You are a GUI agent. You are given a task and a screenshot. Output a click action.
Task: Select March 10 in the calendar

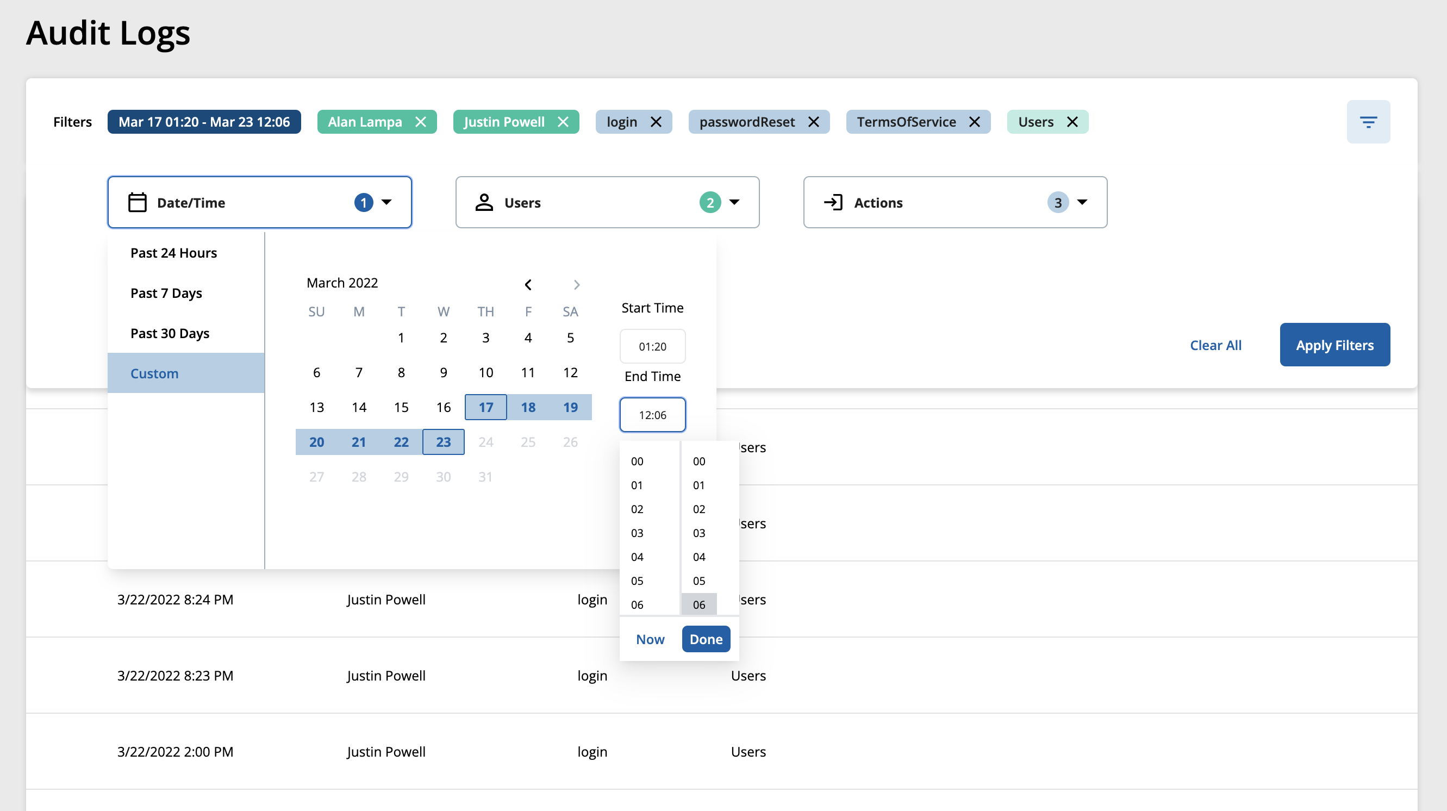pos(486,372)
